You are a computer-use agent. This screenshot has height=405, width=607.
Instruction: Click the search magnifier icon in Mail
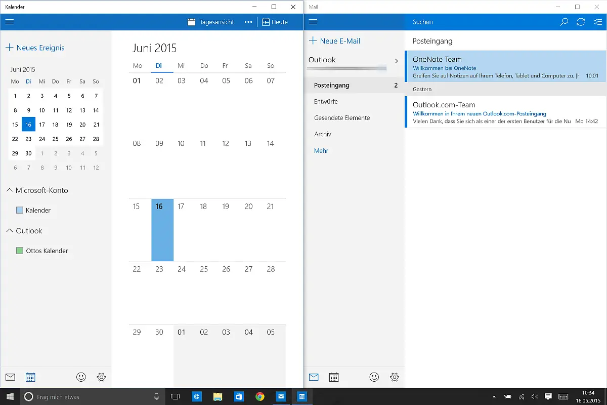click(x=564, y=22)
